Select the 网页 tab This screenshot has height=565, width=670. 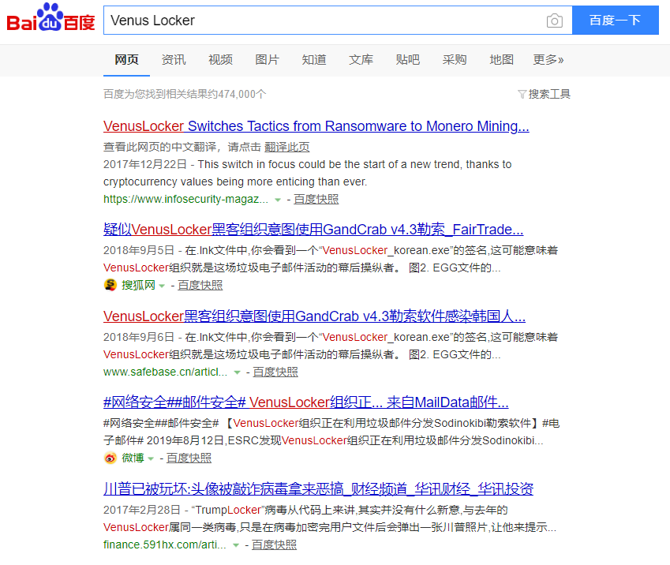[x=126, y=60]
